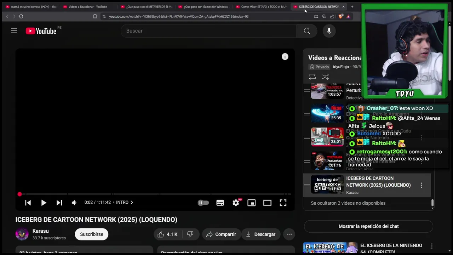This screenshot has height=255, width=453.
Task: Grab the reorder handle of 25:35 video row
Action: tap(307, 114)
